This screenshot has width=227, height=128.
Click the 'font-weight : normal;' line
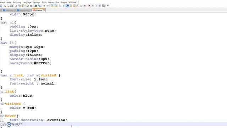33,84
